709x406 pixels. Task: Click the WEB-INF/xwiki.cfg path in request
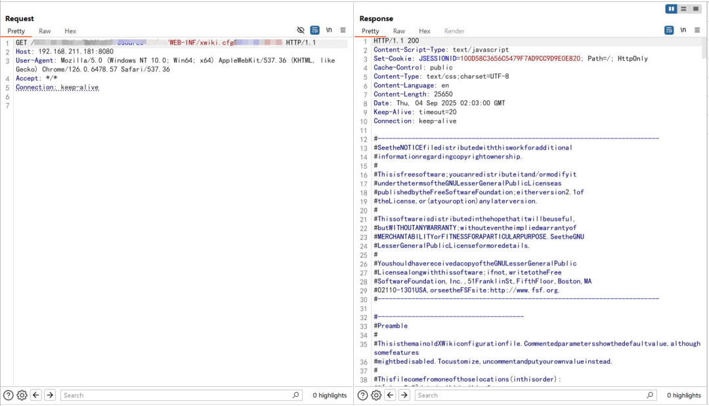point(202,43)
